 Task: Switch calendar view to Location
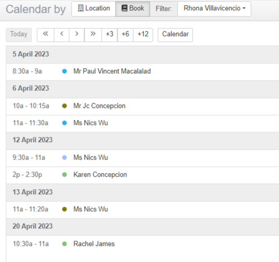tap(94, 9)
